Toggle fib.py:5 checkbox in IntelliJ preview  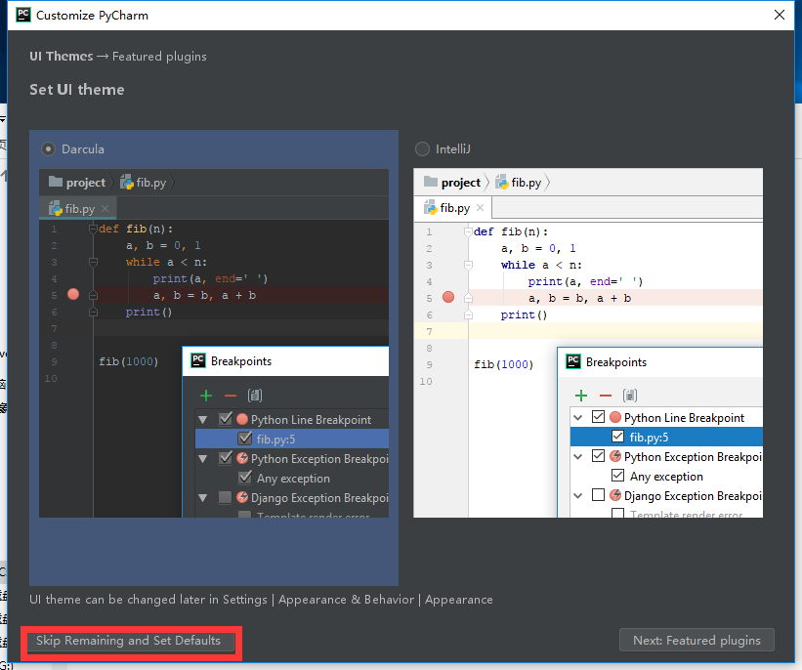(618, 437)
